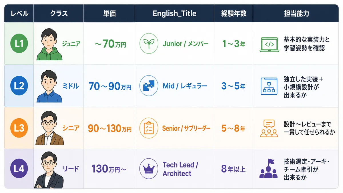Viewport: 343px width, 193px height.
Task: Select the blue L2 level badge
Action: coord(19,86)
